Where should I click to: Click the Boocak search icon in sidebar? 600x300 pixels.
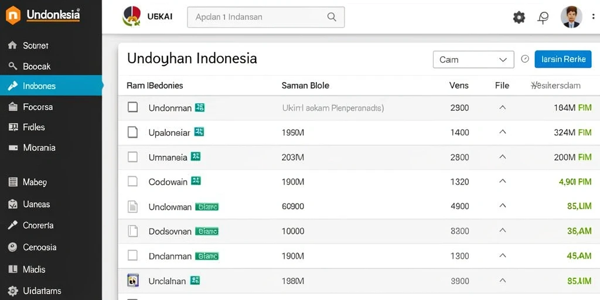pos(13,66)
